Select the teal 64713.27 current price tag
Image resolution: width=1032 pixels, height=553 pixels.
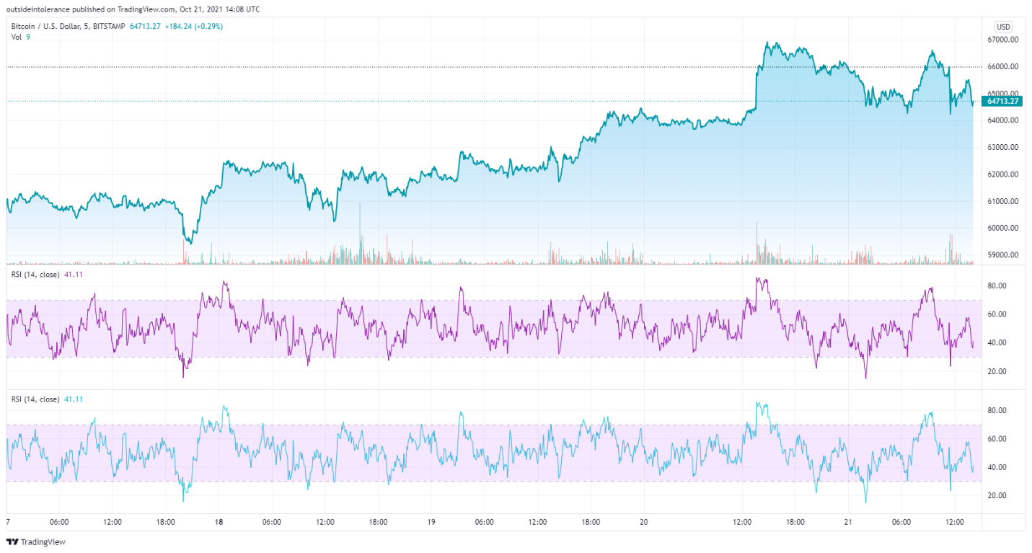[1002, 101]
